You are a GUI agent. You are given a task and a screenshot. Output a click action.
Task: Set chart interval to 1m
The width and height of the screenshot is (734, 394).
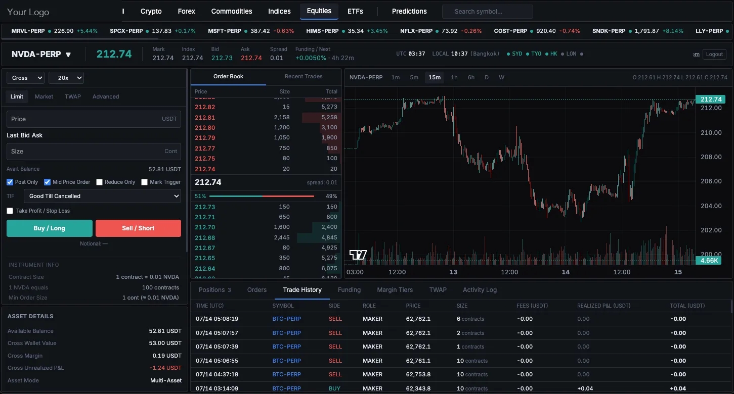(x=396, y=78)
